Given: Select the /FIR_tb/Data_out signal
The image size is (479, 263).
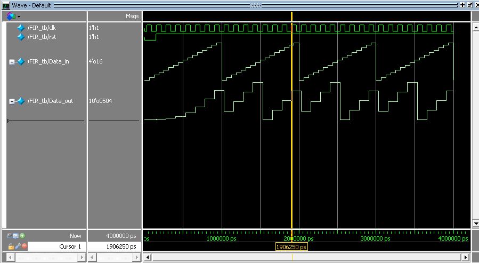Looking at the screenshot, I should click(50, 101).
